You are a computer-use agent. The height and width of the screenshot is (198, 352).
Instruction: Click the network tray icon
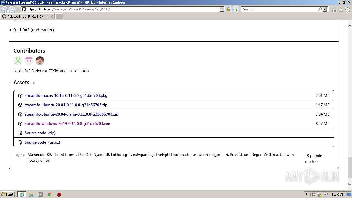[x=319, y=194]
